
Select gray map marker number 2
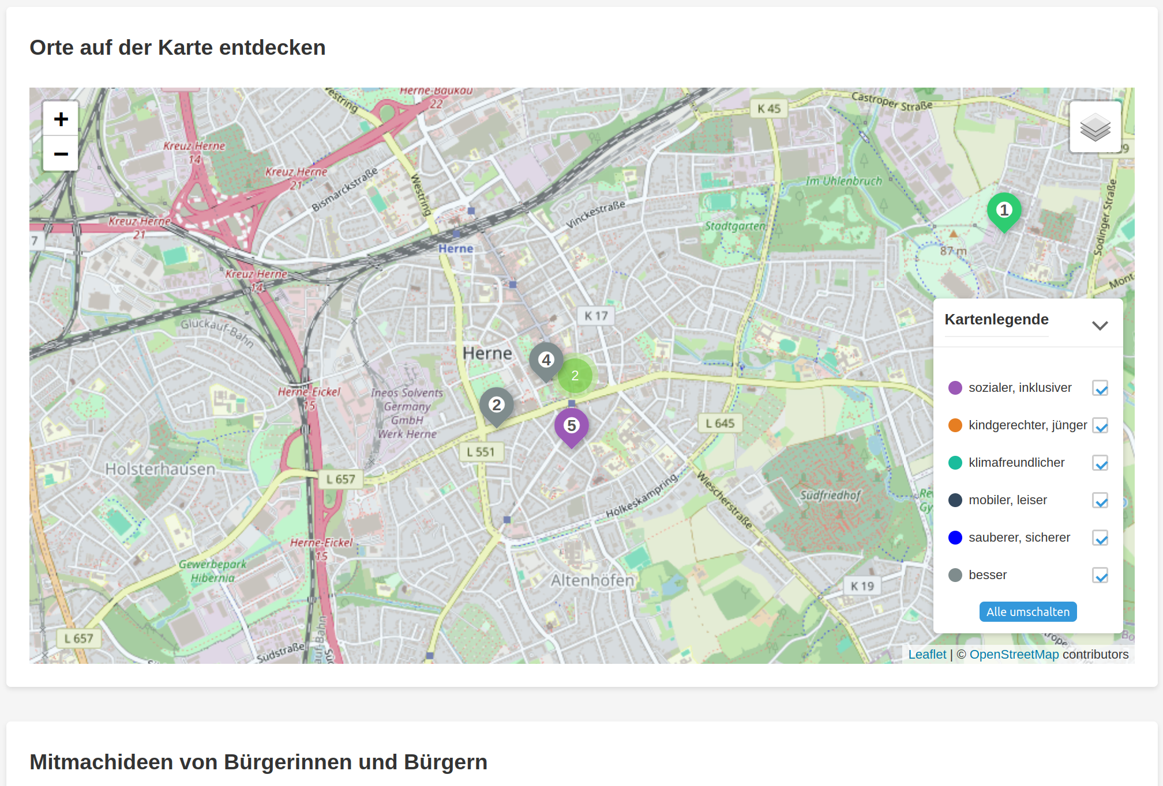click(496, 406)
